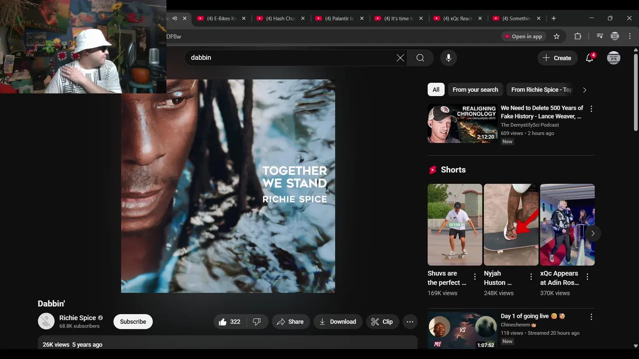This screenshot has width=639, height=359.
Task: Switch to the xQc React tab
Action: 457,18
